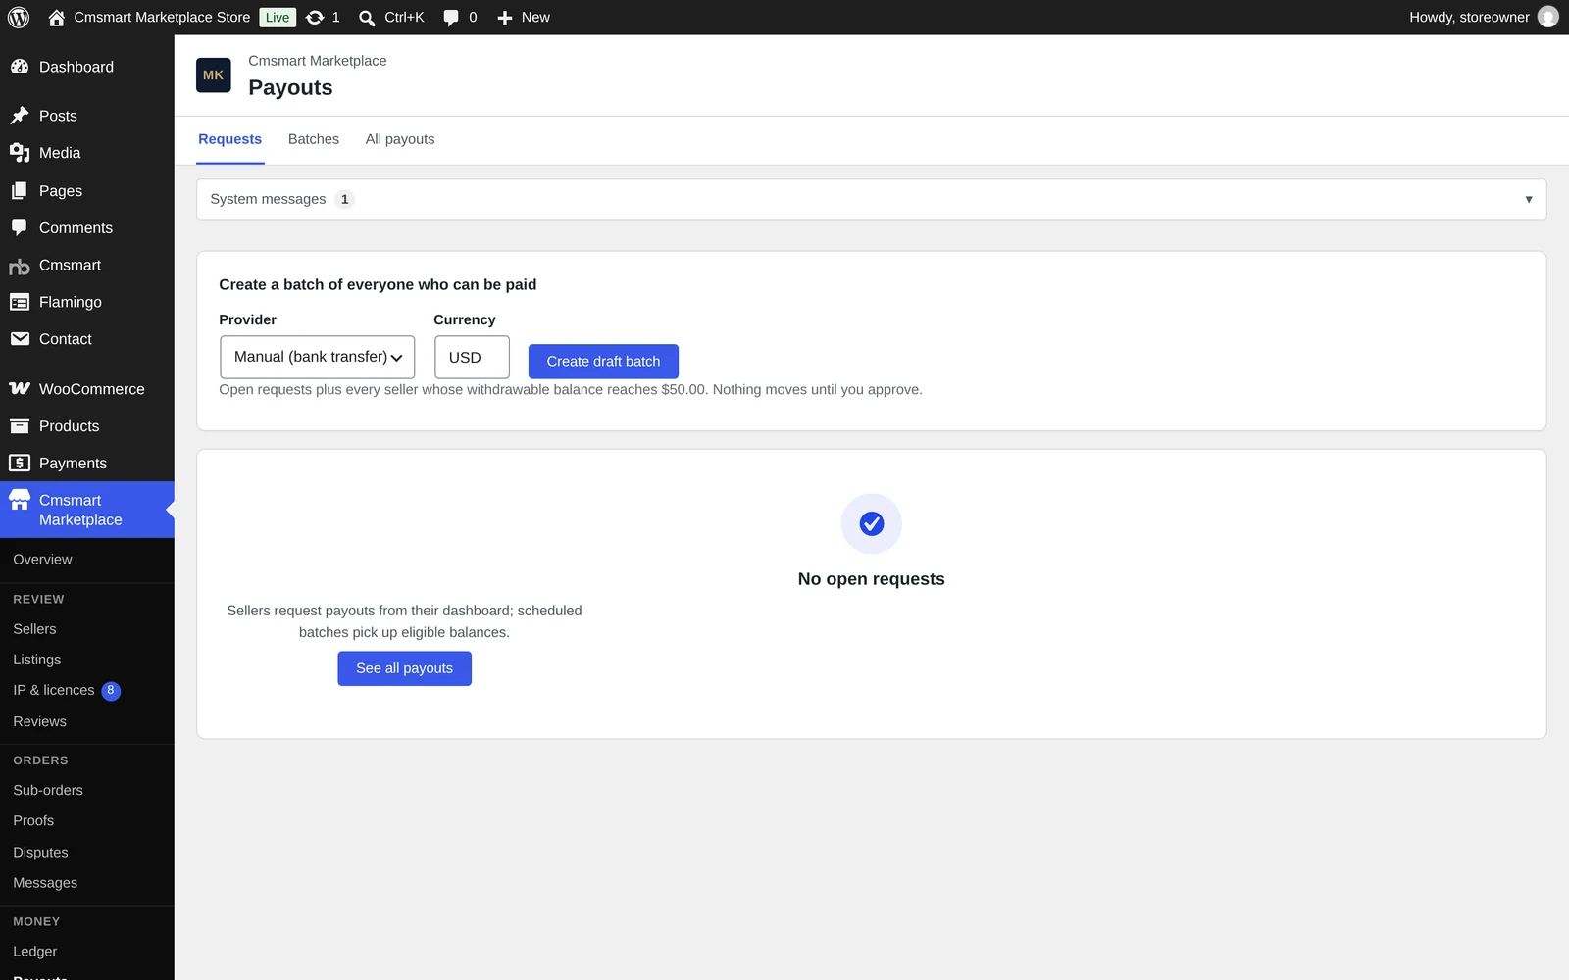Click the Contact envelope icon
Screen dimensions: 1569x980
pos(20,339)
